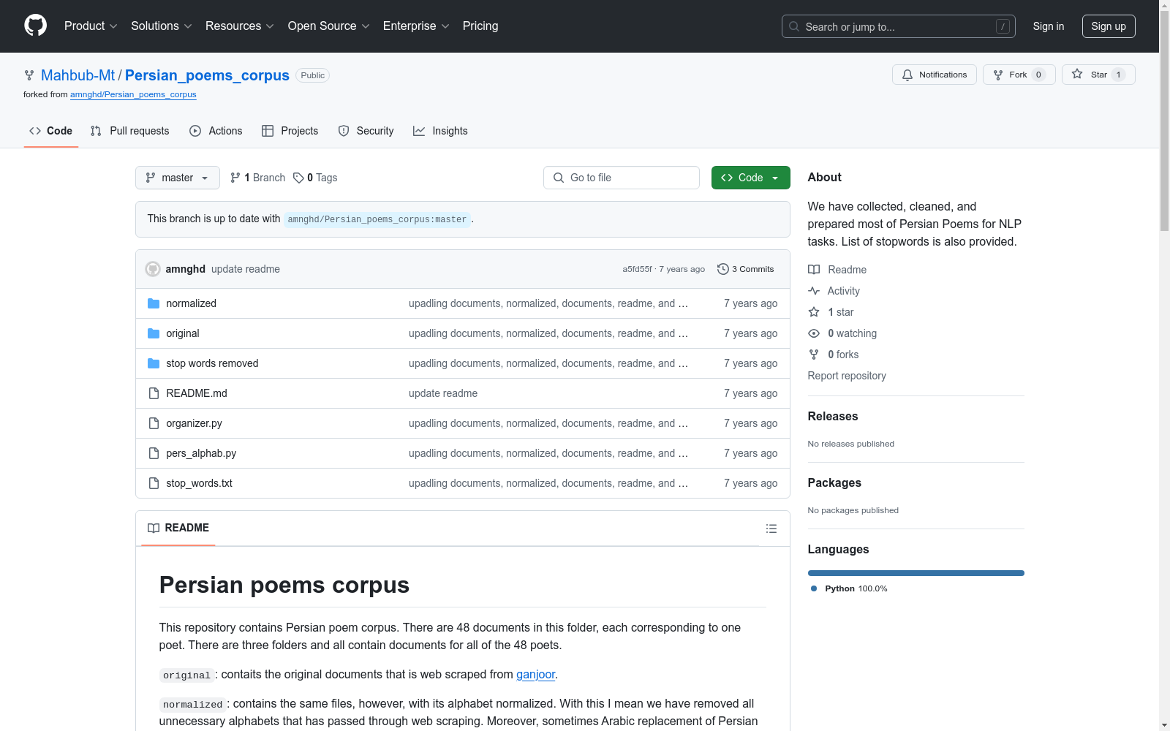
Task: Open the amngdh/Persian_poems_corpus:master branch label
Action: (377, 219)
